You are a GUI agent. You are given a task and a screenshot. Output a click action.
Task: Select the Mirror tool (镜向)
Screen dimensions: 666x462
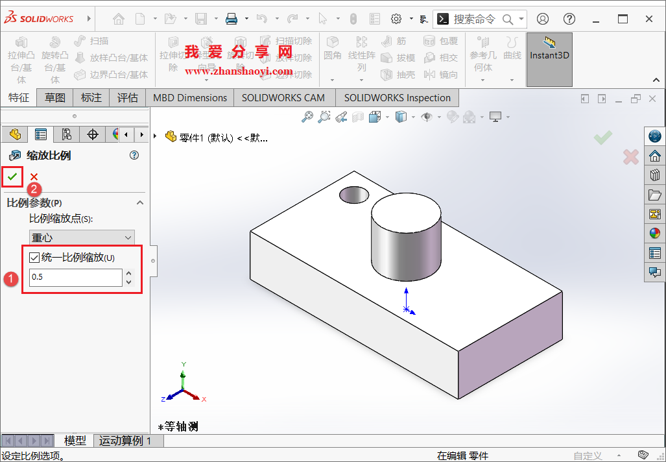pyautogui.click(x=441, y=75)
